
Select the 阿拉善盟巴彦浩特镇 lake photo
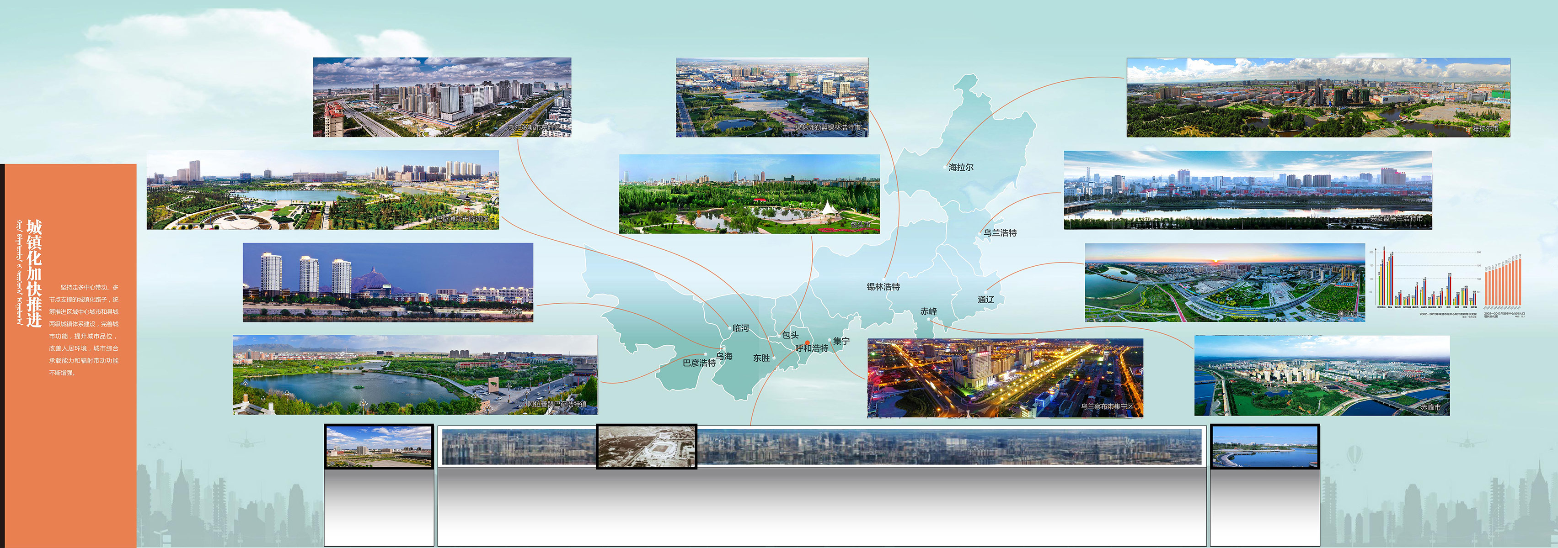pos(415,374)
